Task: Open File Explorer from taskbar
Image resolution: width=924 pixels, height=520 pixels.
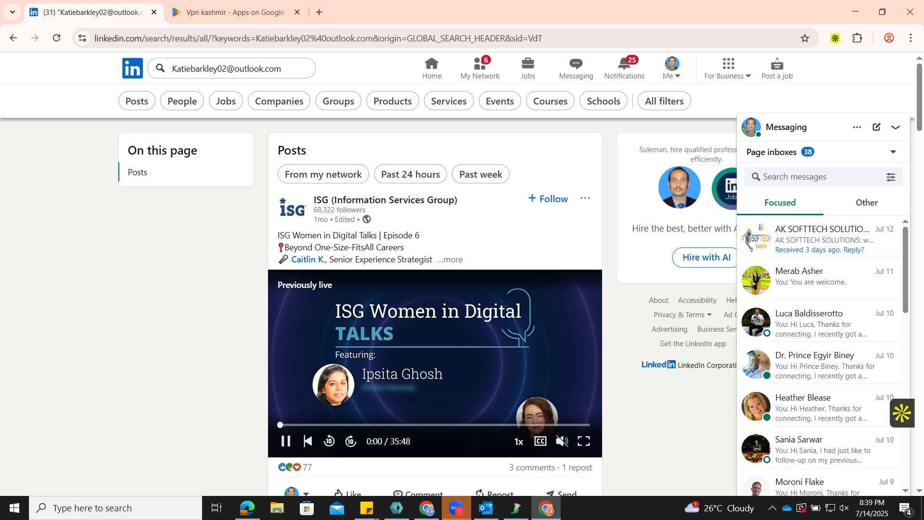Action: (x=277, y=508)
